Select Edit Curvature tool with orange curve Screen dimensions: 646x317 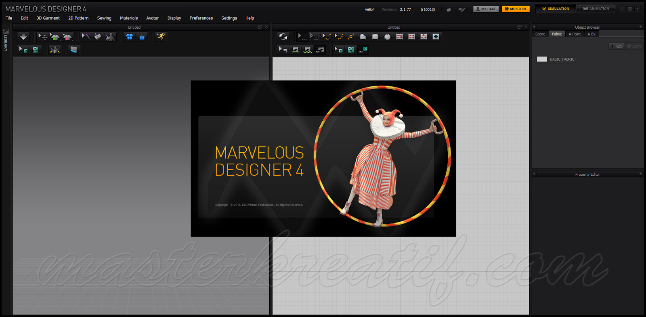click(x=327, y=37)
